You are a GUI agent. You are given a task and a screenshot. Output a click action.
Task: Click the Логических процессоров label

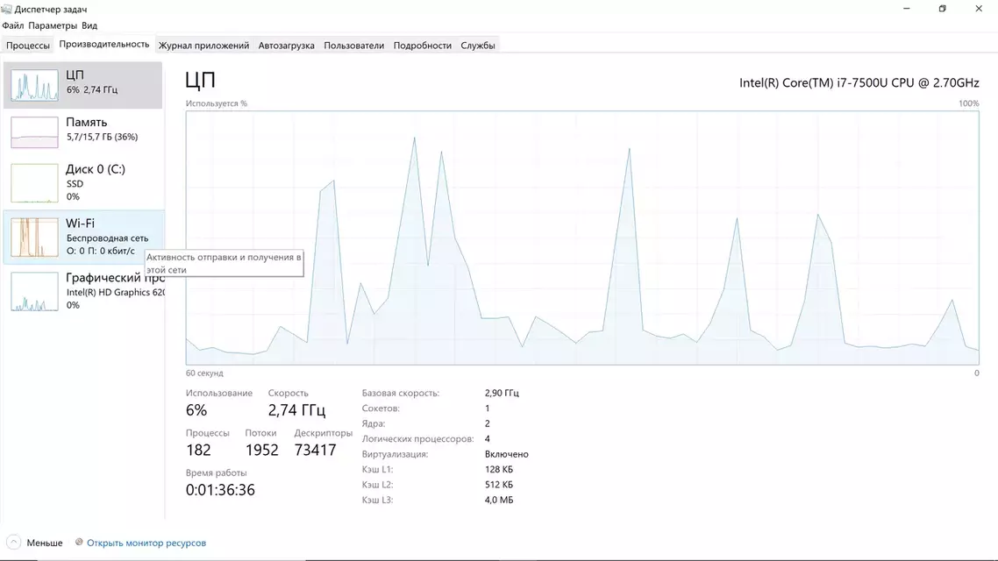pyautogui.click(x=417, y=439)
